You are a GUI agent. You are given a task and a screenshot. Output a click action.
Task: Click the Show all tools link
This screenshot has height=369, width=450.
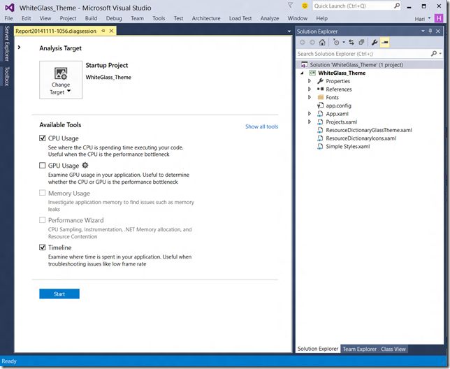click(261, 126)
